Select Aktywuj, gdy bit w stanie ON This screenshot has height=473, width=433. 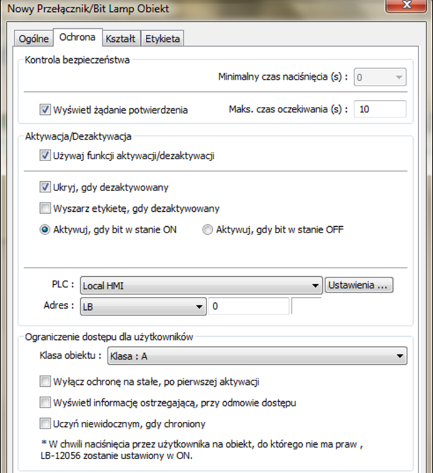point(44,230)
